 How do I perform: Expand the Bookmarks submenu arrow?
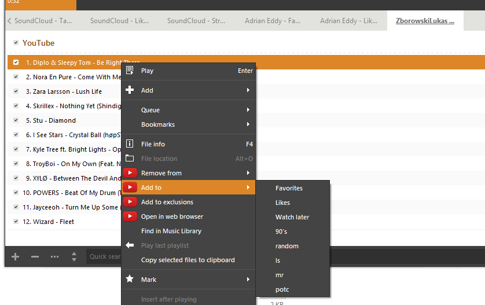click(248, 124)
